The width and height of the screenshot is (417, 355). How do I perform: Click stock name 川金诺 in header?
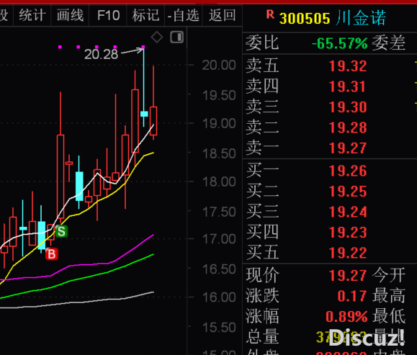[361, 18]
